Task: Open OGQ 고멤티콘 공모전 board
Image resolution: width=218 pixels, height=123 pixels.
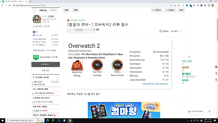Action: pos(43,93)
